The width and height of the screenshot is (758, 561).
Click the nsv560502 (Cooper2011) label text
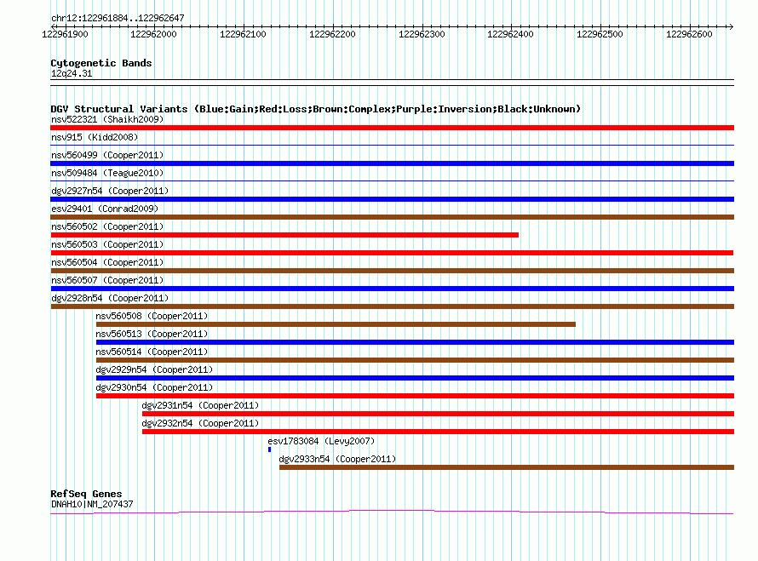pyautogui.click(x=107, y=226)
